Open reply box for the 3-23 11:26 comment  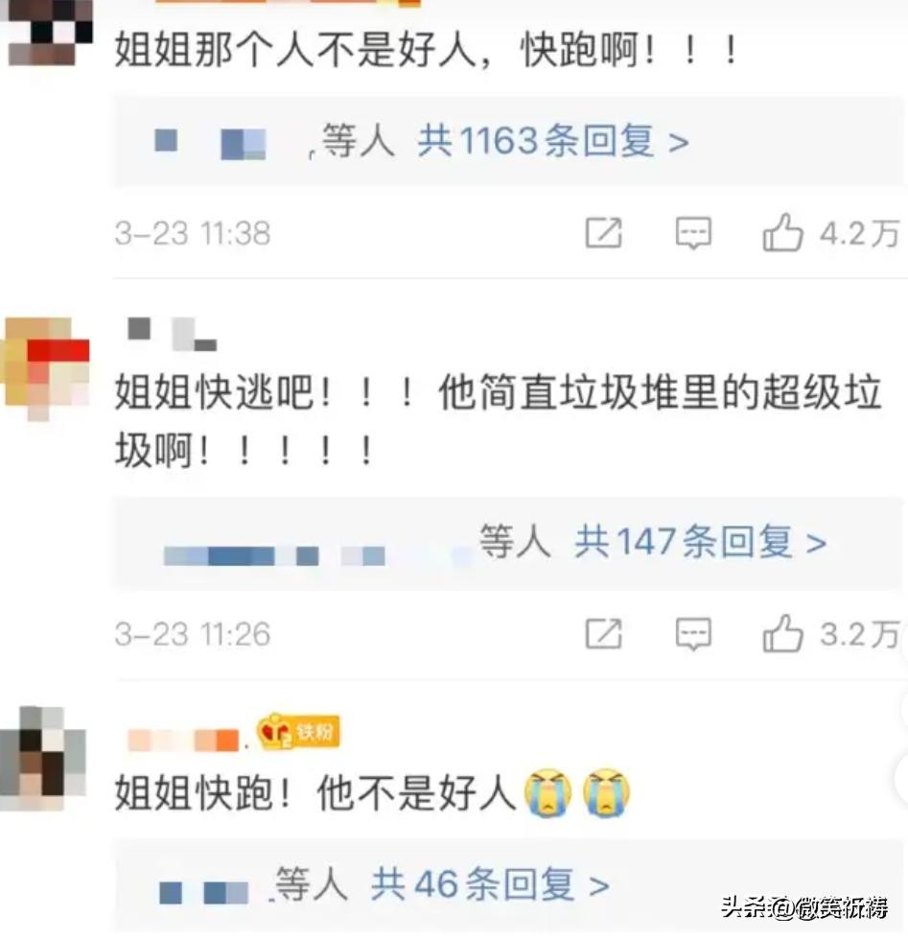[693, 634]
